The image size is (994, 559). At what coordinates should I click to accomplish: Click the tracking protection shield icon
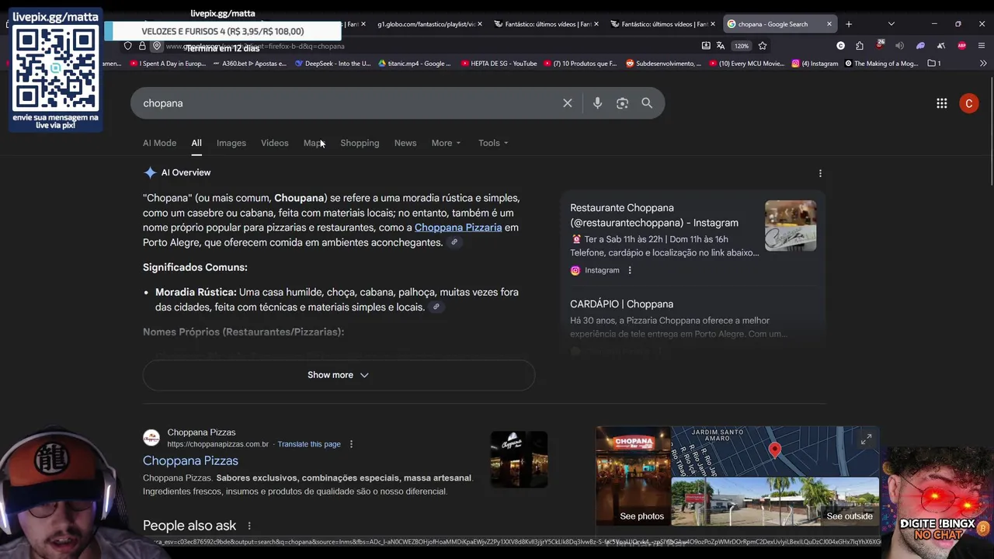128,46
